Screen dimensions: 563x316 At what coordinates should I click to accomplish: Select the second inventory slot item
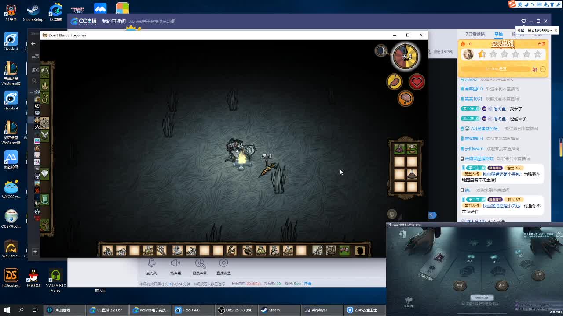(121, 251)
